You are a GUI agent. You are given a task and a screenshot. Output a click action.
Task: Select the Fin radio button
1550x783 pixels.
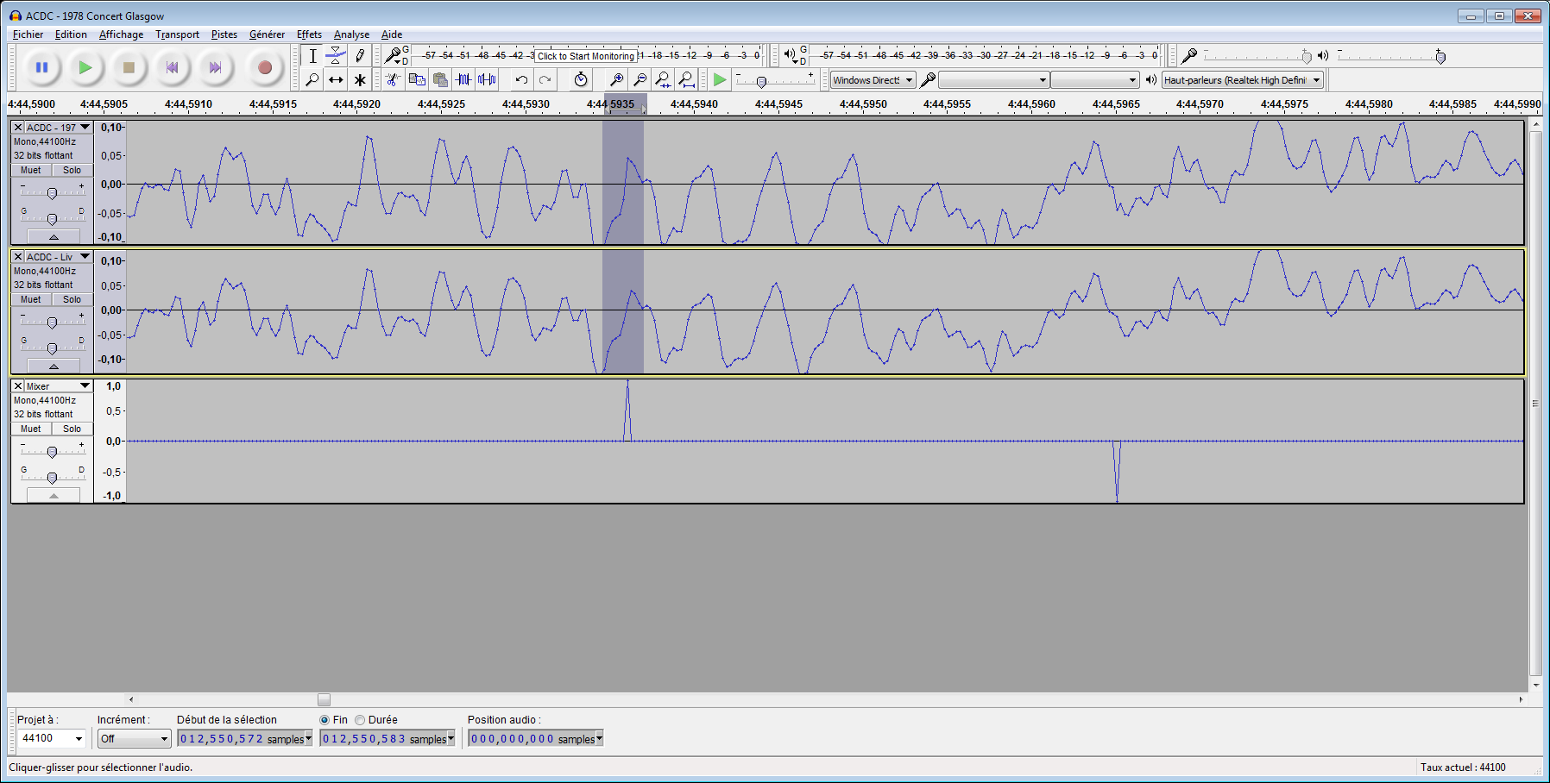pos(324,720)
